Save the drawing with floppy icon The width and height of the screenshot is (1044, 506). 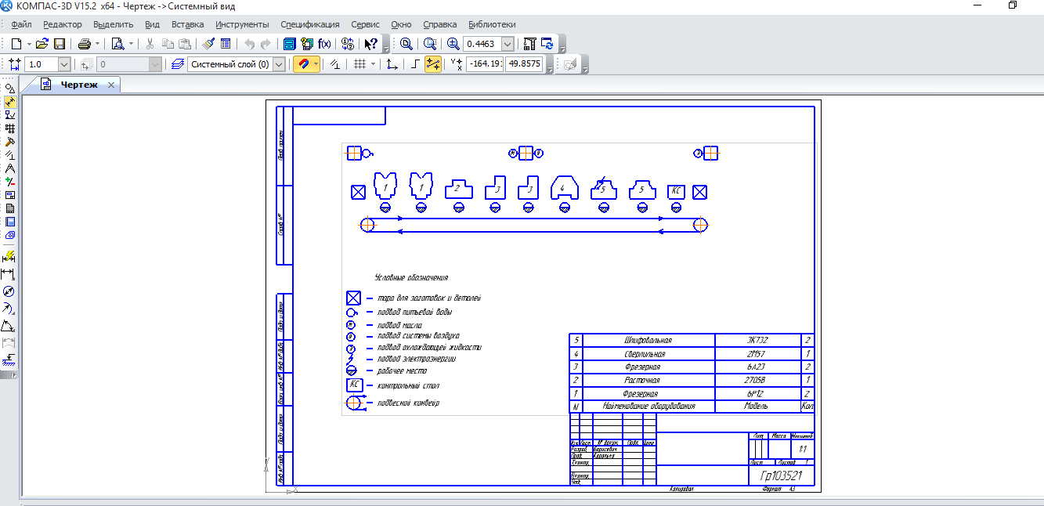(59, 44)
